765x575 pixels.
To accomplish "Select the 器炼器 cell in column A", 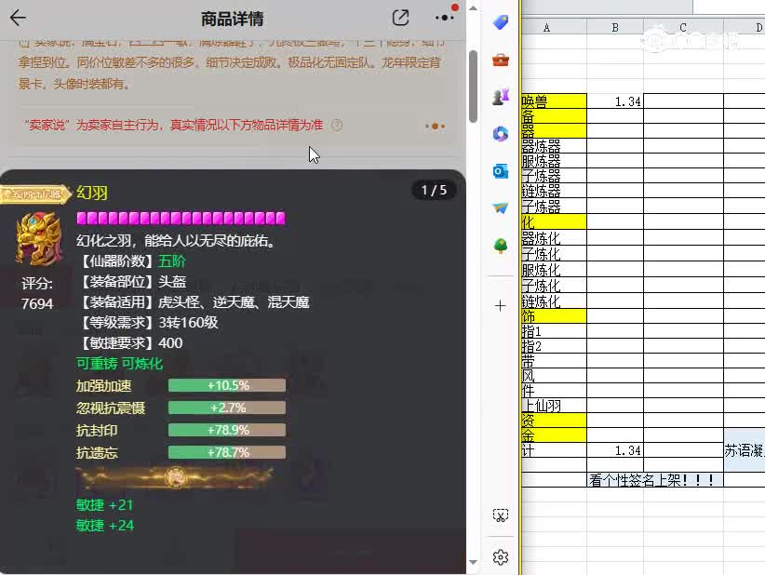I will point(554,145).
